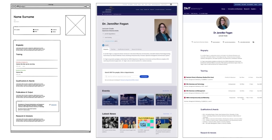Click the Email icon in the wireframe contact box
Viewport: 272px width, 140px height.
(34, 32)
